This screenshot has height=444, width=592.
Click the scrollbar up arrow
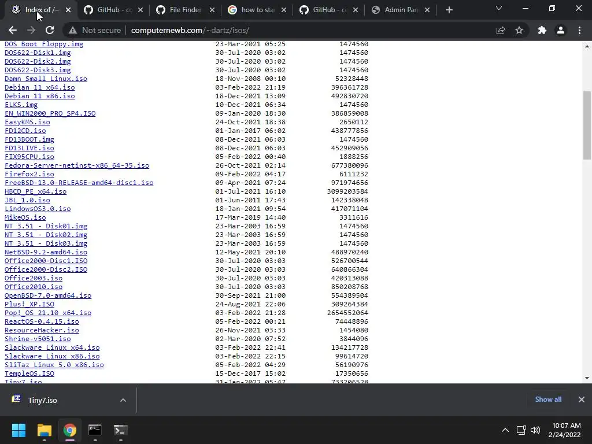tap(587, 46)
